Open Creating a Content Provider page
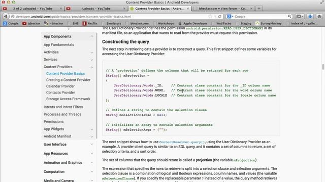 [68, 80]
